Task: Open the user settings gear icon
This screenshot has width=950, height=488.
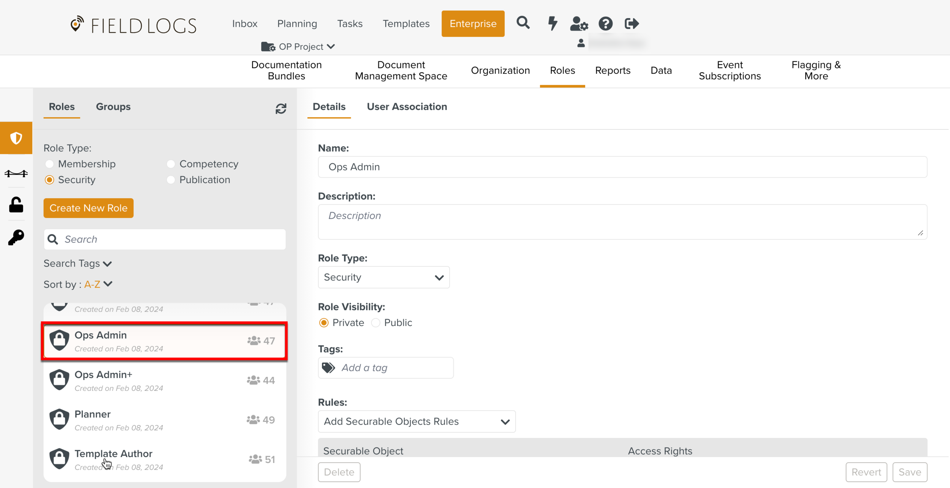Action: [579, 24]
